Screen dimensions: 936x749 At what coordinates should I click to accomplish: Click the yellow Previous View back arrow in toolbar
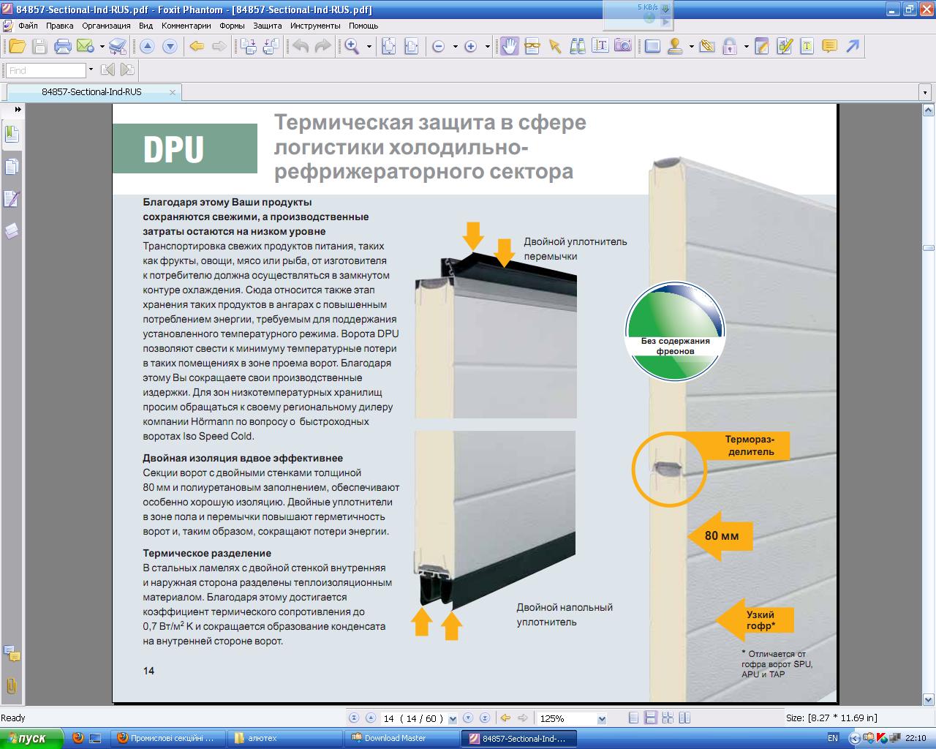point(197,47)
